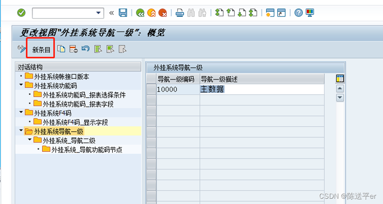
Task: Click the orange Exit icon
Action: tap(151, 13)
